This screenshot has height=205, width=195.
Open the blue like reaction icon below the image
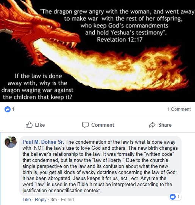coord(8,109)
